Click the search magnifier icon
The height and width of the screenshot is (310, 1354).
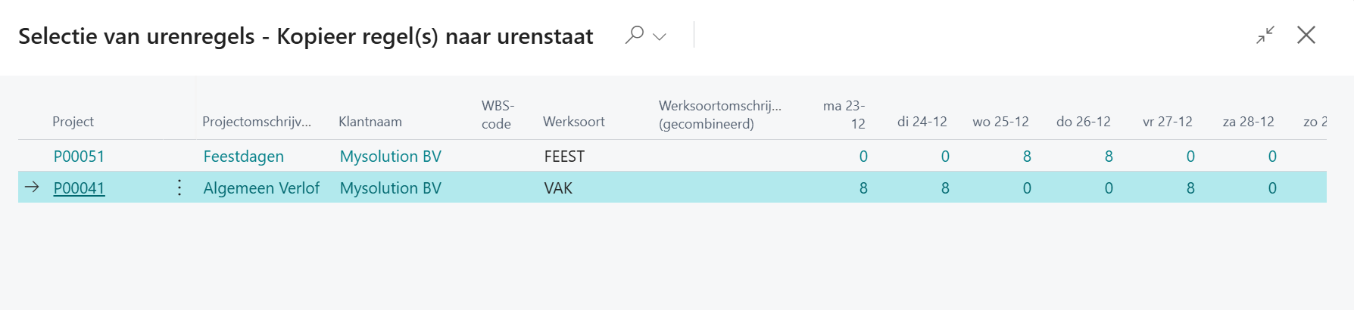(x=634, y=35)
